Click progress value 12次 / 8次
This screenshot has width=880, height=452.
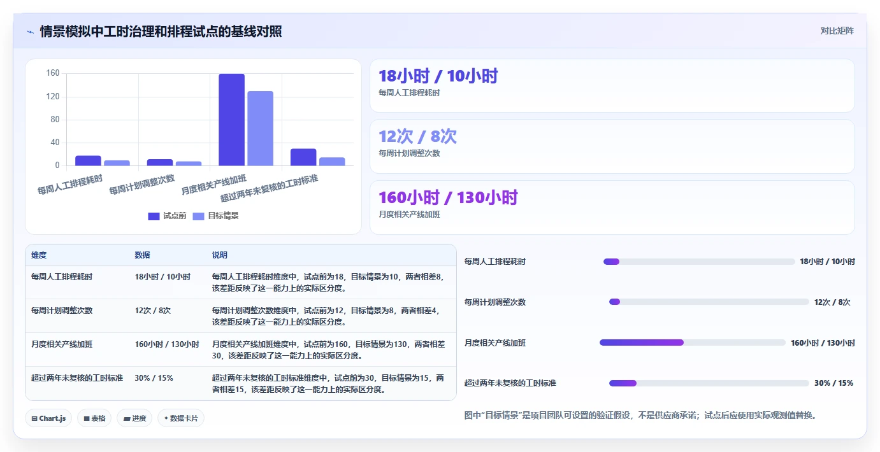[x=832, y=302]
